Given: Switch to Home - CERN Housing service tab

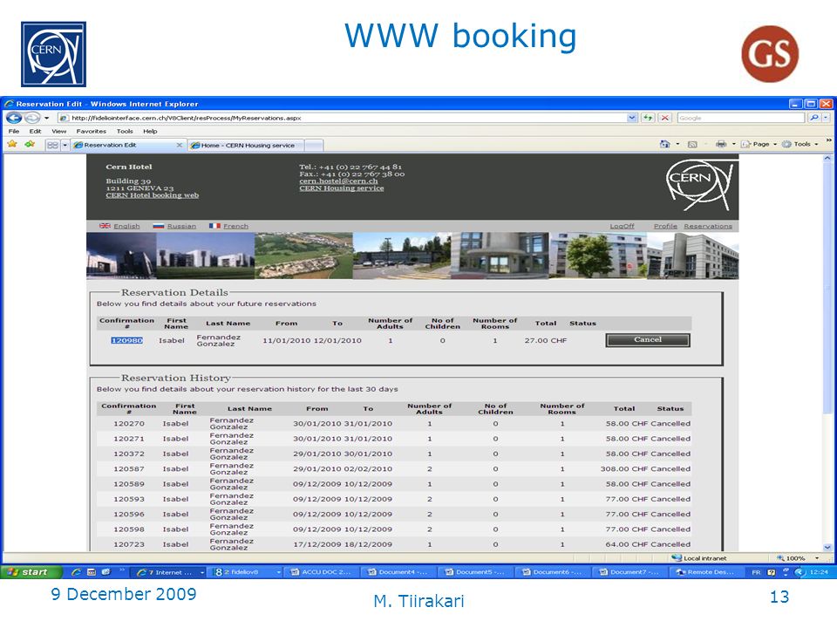Looking at the screenshot, I should click(246, 146).
